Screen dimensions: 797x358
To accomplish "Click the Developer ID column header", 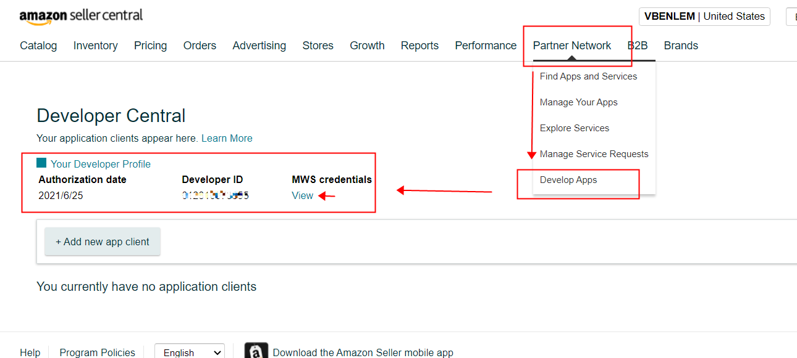I will (213, 180).
